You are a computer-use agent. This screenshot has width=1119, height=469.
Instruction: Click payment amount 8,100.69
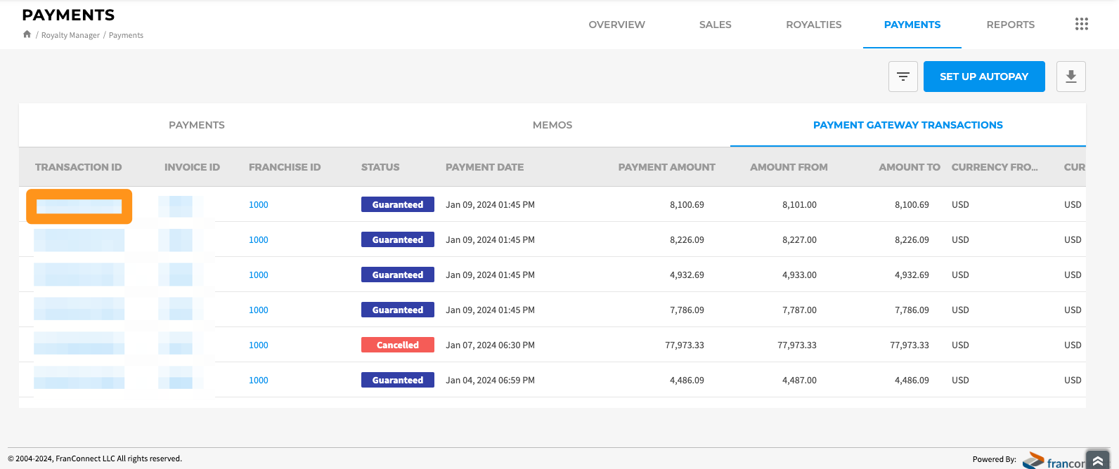tap(687, 205)
